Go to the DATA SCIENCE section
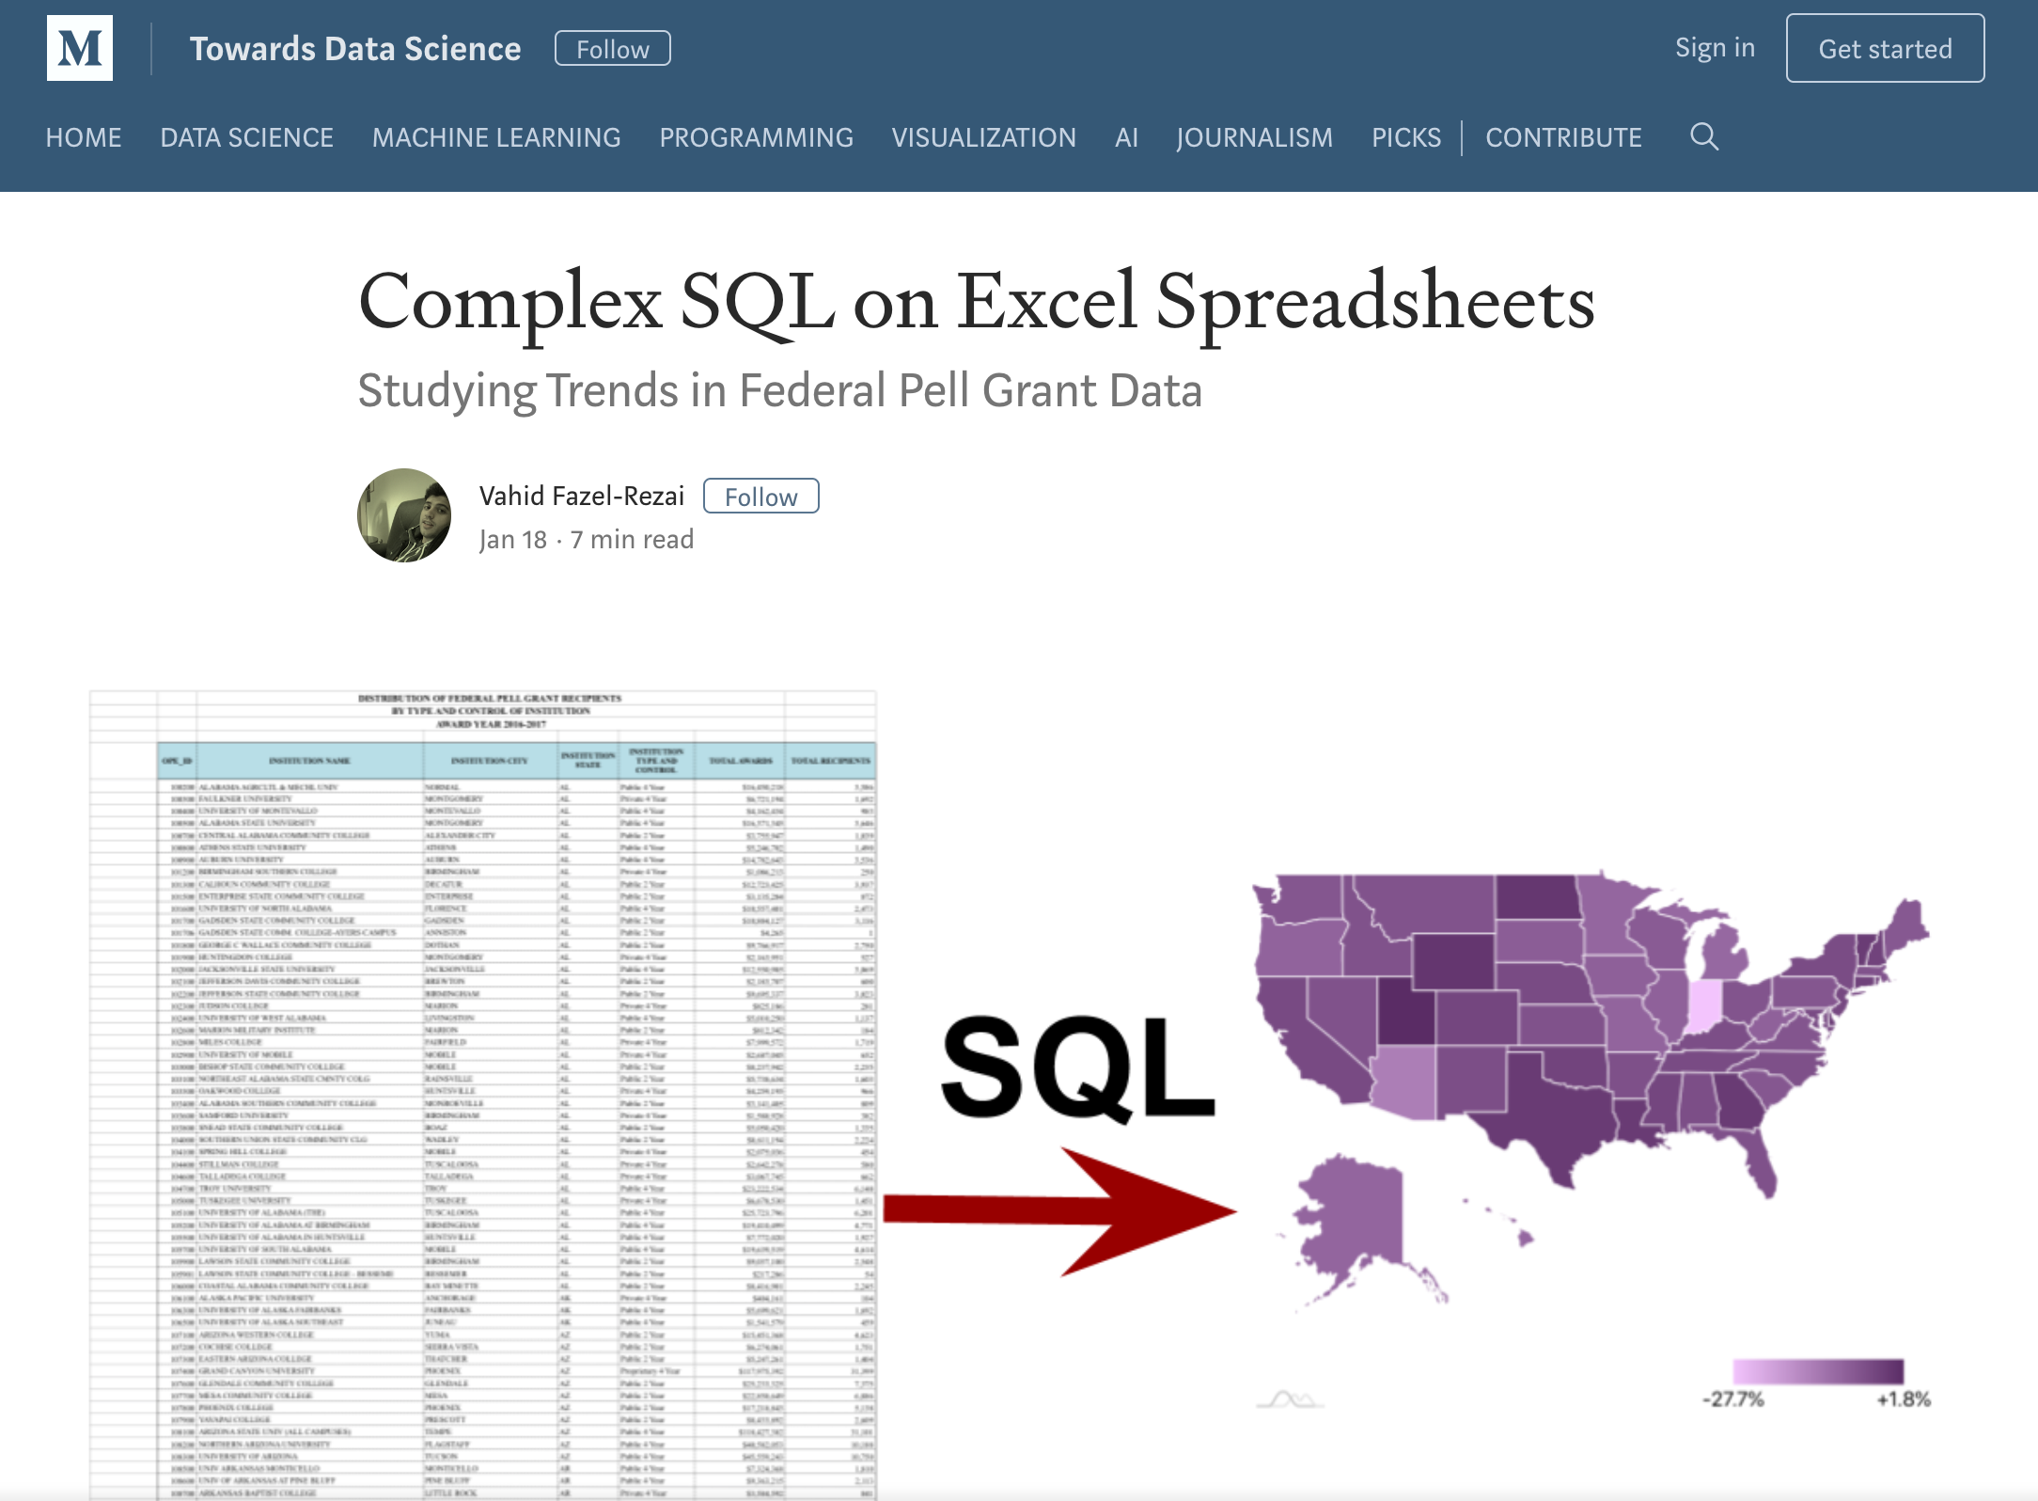2038x1501 pixels. click(246, 138)
